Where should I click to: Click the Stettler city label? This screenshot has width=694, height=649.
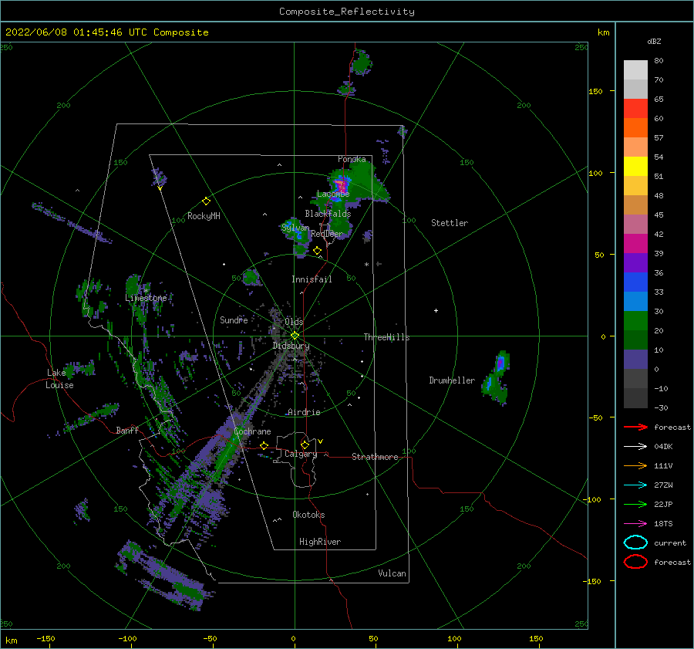(450, 223)
